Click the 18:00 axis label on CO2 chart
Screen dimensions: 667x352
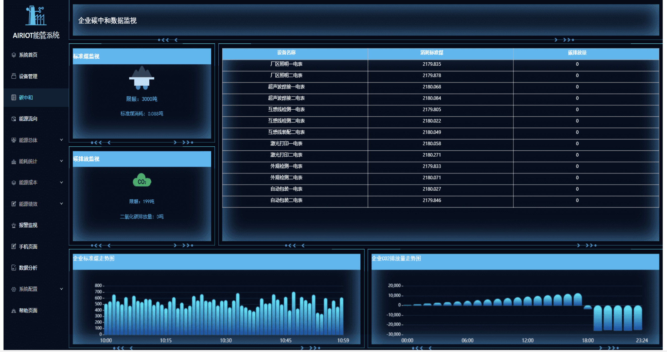[x=587, y=341]
